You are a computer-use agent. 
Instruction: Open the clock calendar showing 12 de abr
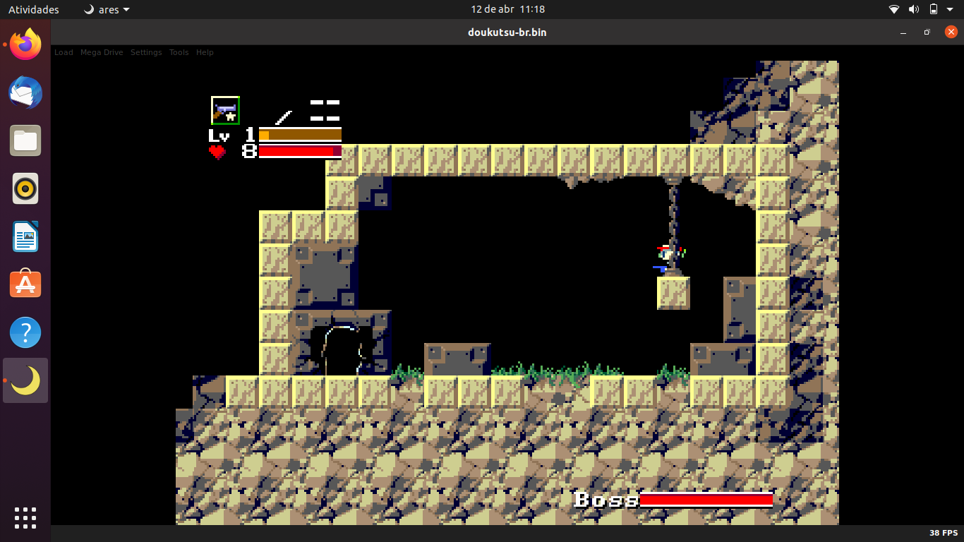[x=508, y=9]
